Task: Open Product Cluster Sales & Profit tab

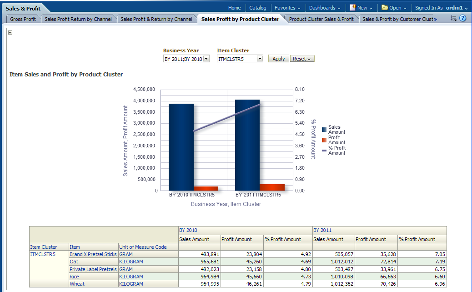Action: pyautogui.click(x=321, y=19)
